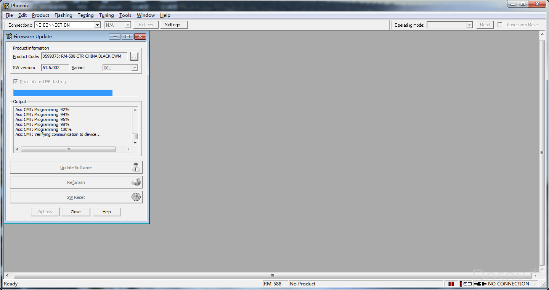Click the main workspace vertical scrollbar

542,152
